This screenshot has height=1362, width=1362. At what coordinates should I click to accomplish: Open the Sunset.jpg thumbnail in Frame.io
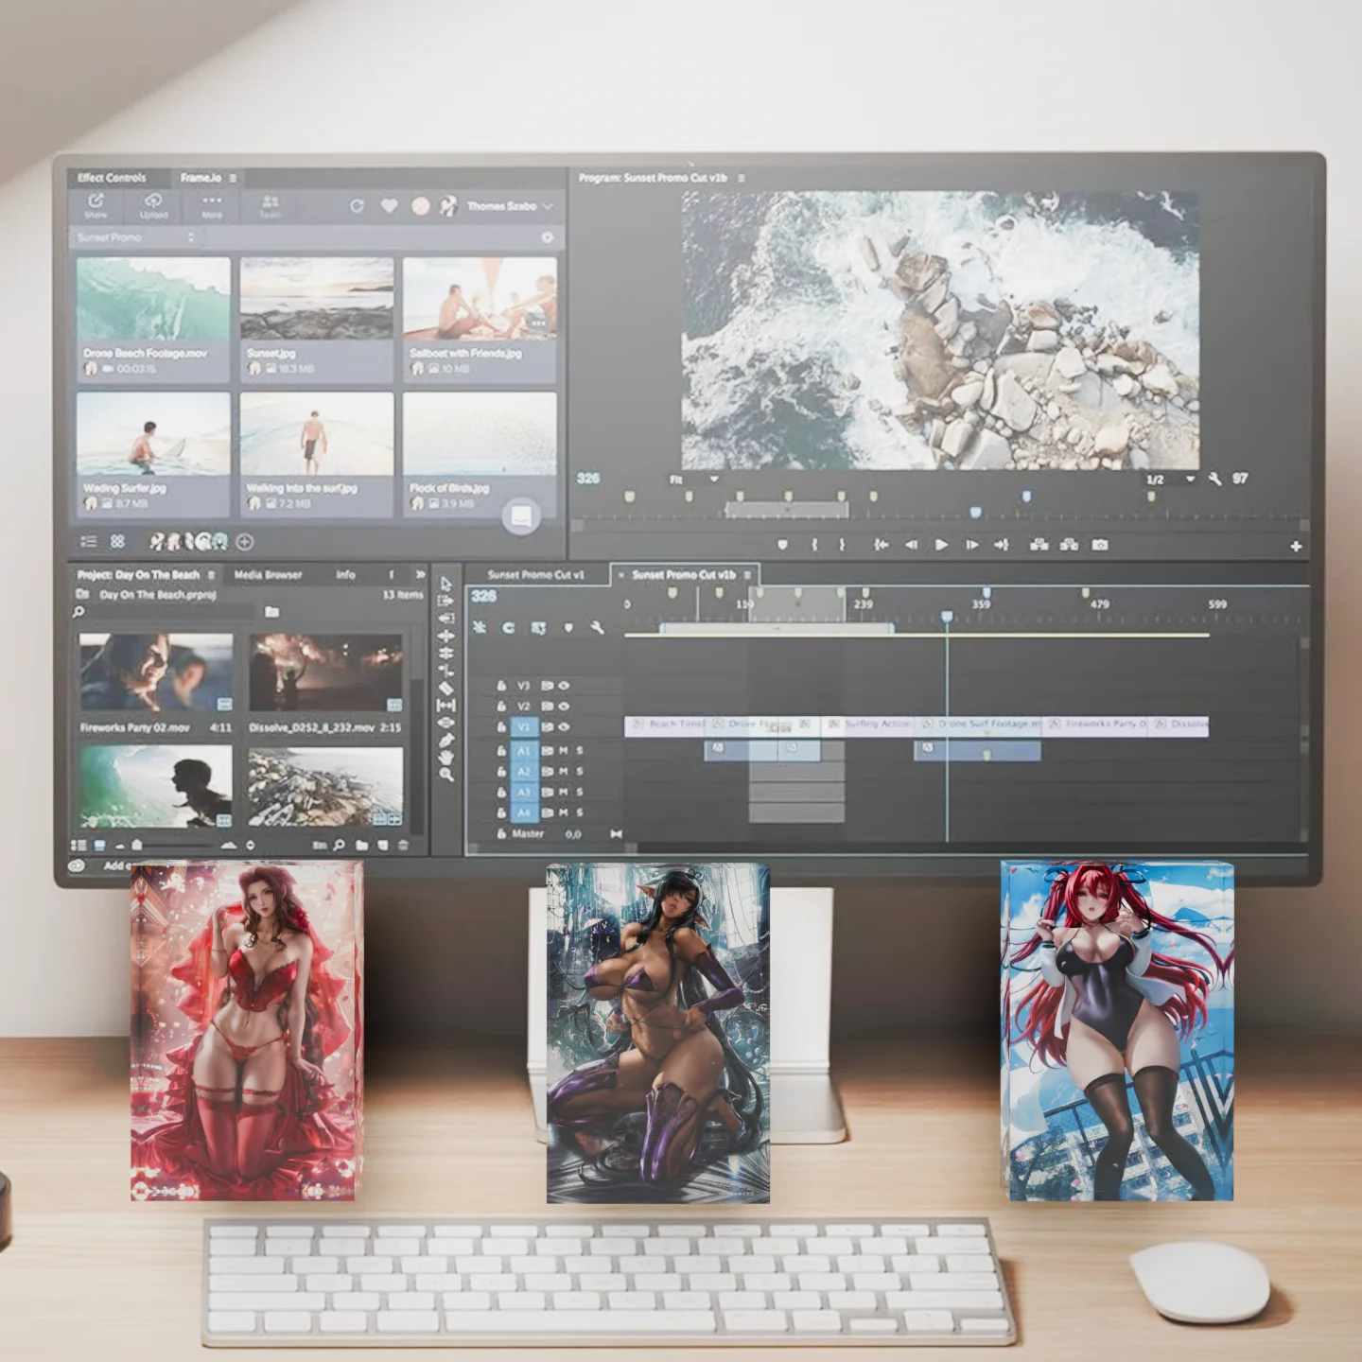tap(316, 298)
